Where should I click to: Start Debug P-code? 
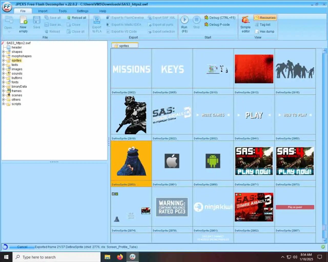click(x=217, y=25)
